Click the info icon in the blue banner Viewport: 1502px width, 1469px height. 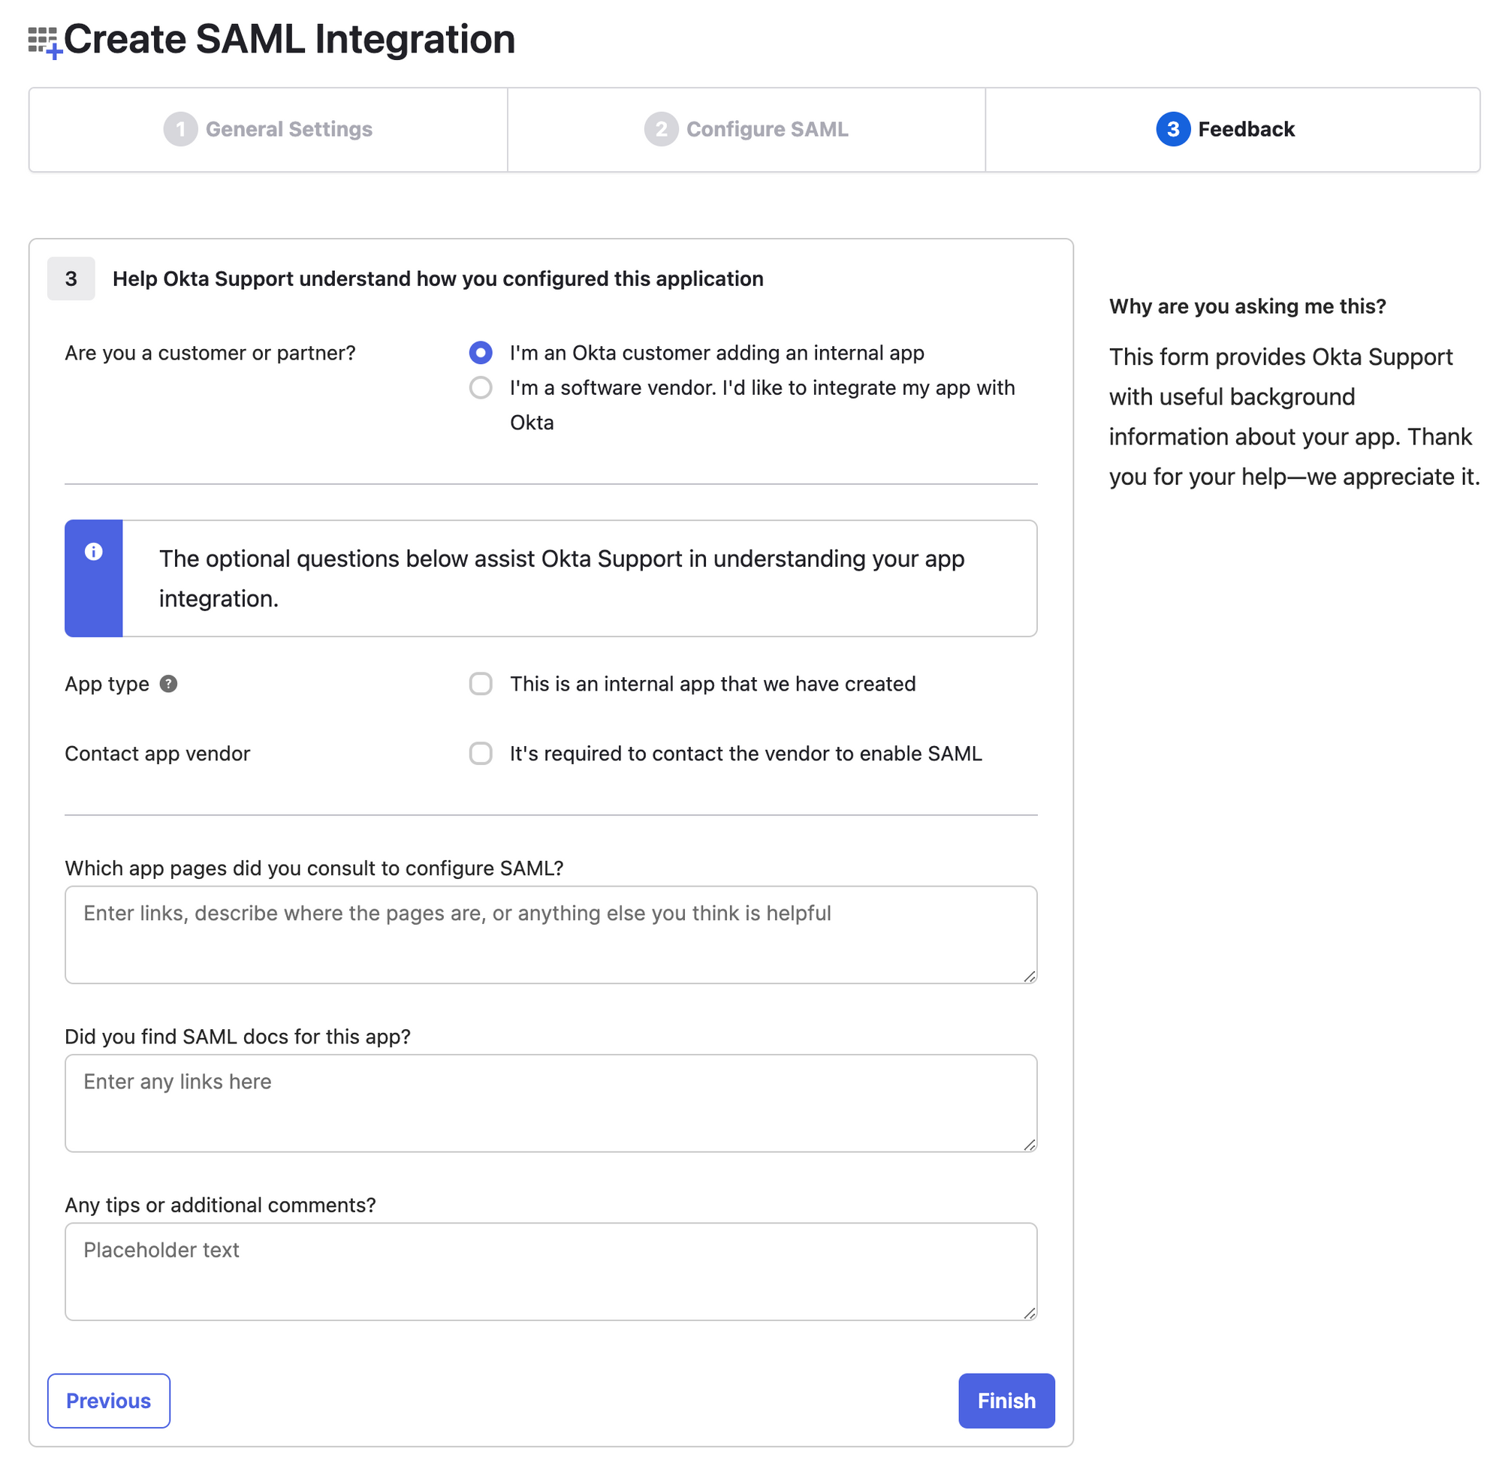(93, 552)
